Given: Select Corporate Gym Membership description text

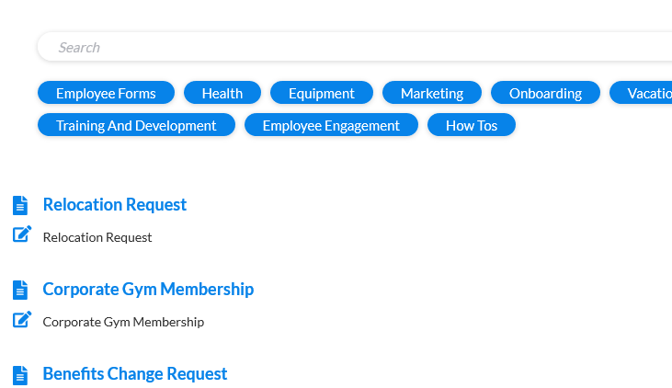Looking at the screenshot, I should click(x=123, y=322).
